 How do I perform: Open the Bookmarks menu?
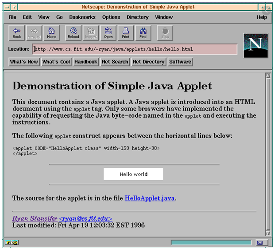(82, 17)
